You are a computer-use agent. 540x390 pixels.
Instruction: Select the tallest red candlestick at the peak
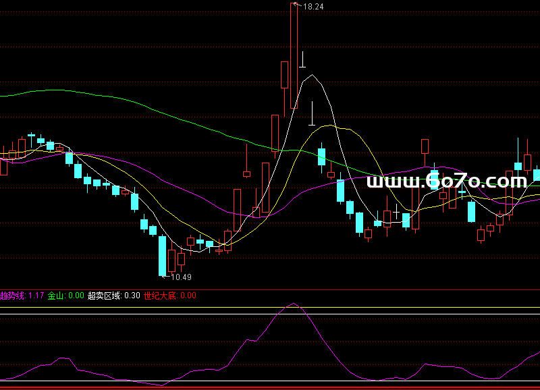pos(294,55)
